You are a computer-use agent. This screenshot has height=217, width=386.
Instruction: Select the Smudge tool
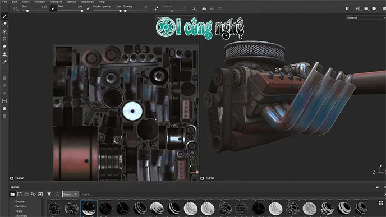[4, 47]
